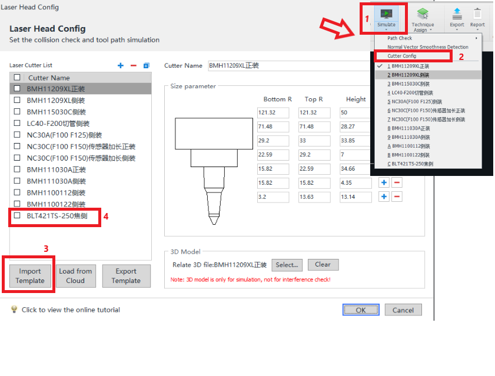495x376 pixels.
Task: Select menu entry 2 BMH11209XL侧装
Action: click(x=428, y=75)
